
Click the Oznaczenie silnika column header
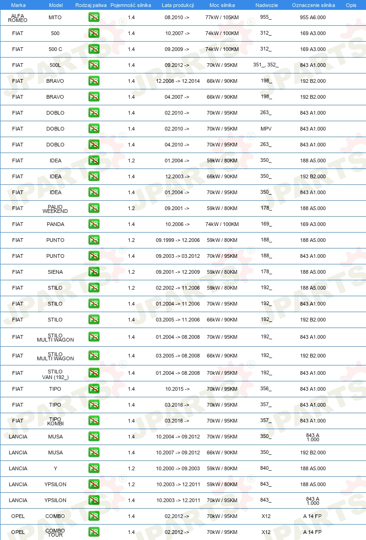(313, 5)
